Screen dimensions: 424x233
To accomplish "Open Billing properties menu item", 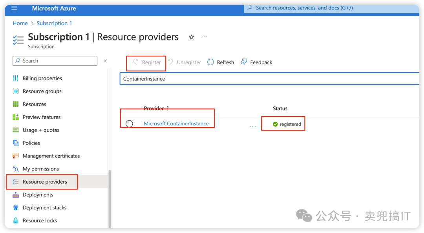I will (42, 79).
